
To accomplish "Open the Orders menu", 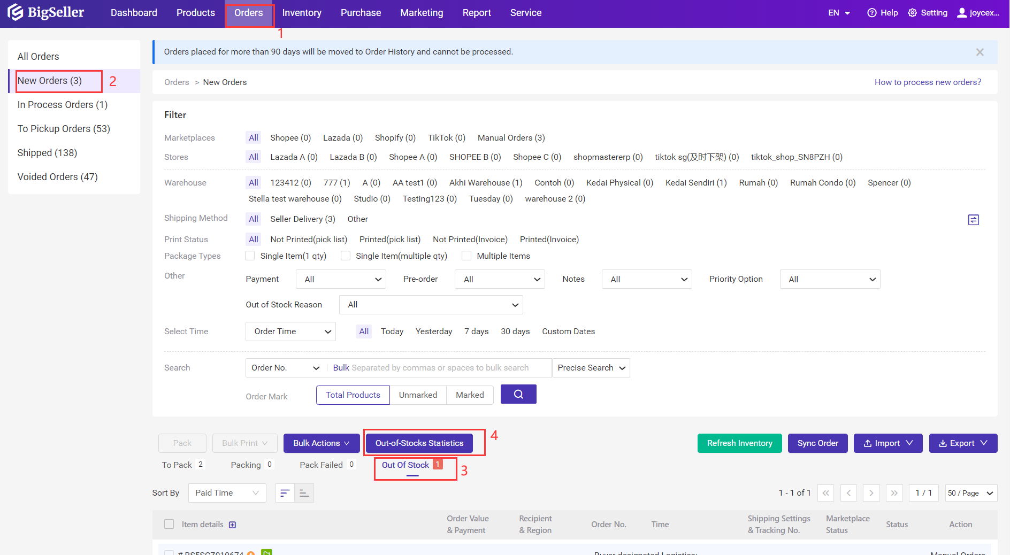I will coord(249,13).
